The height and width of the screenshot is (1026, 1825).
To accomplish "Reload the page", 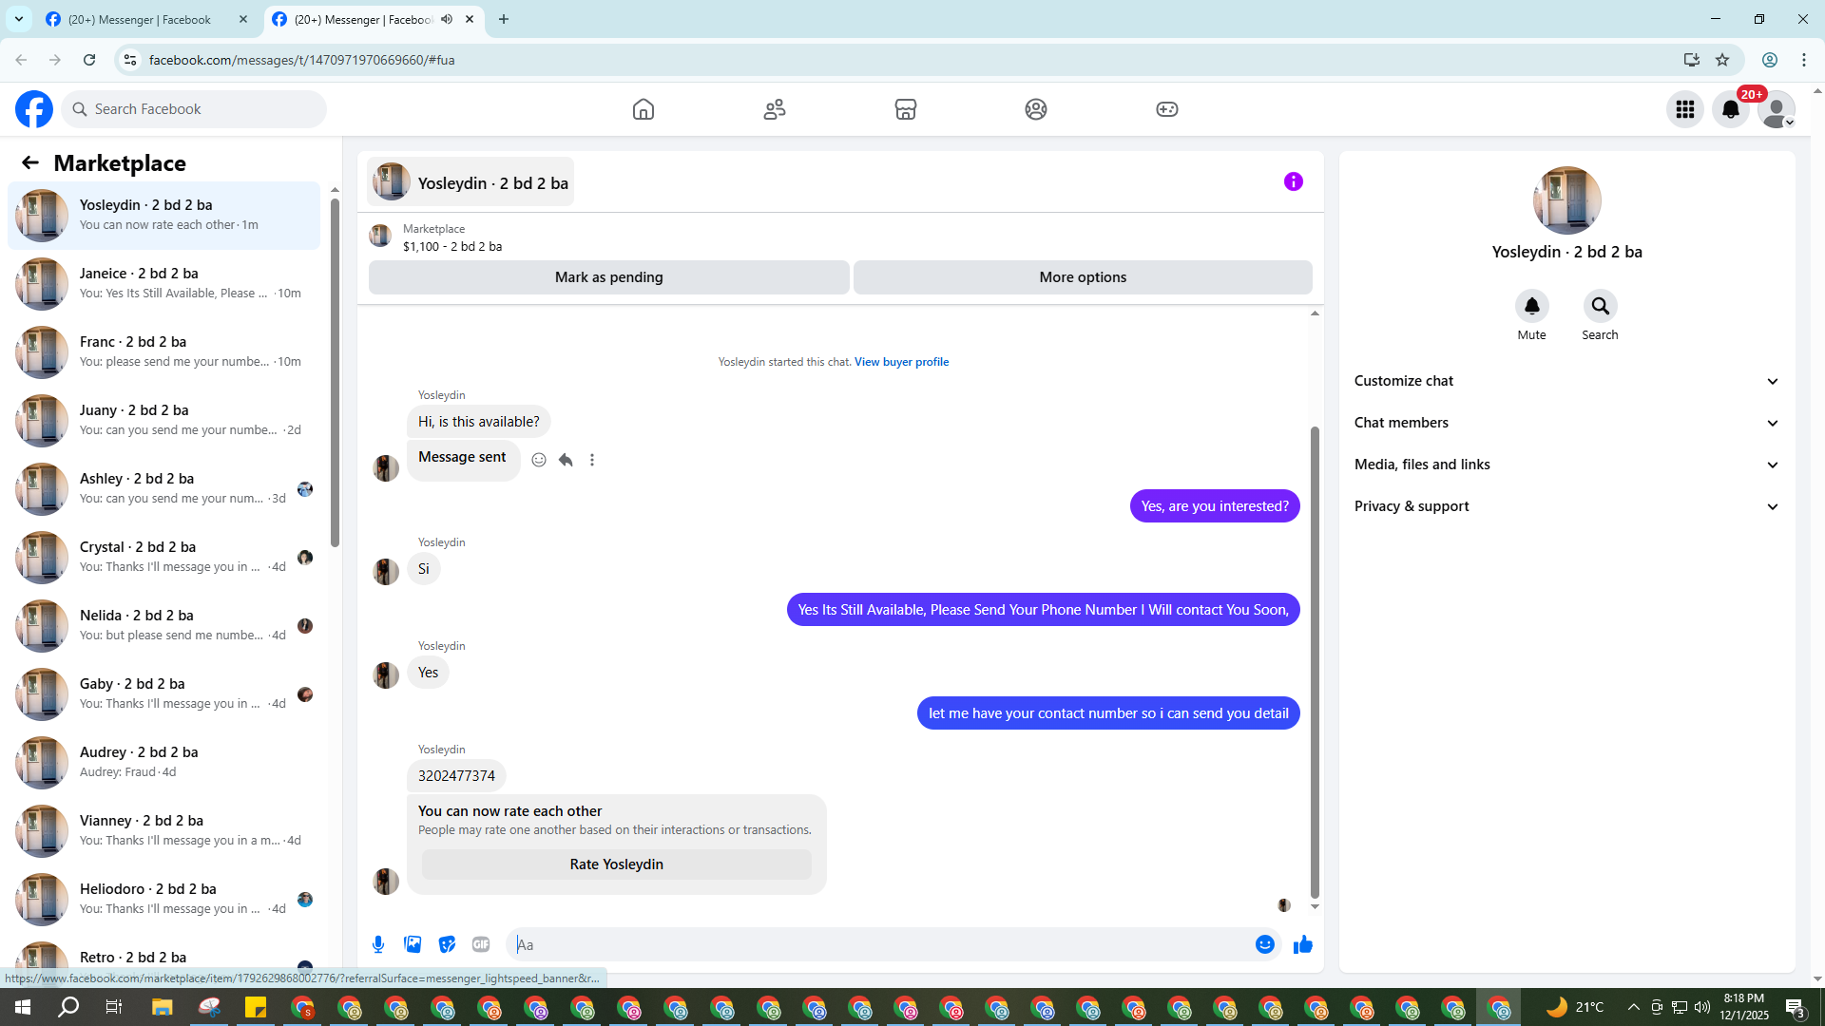I will (89, 60).
